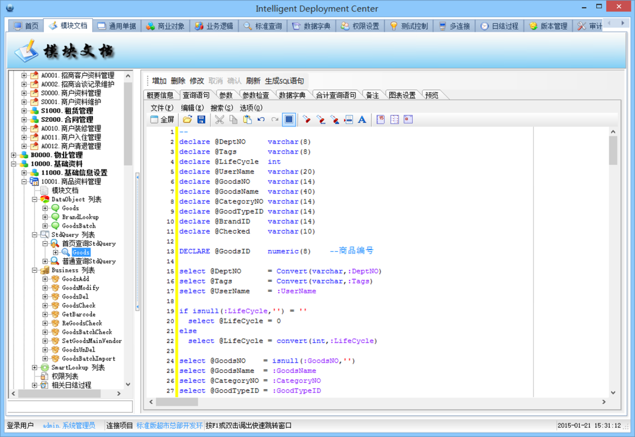Screen dimensions: 635x437
Task: Open the go-to-line icon with red arrow
Action: pos(348,119)
